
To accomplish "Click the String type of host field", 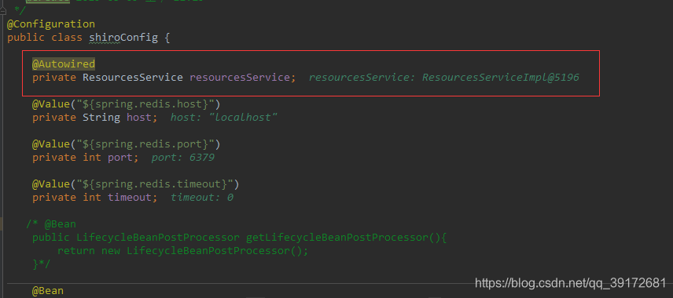I will pyautogui.click(x=101, y=118).
